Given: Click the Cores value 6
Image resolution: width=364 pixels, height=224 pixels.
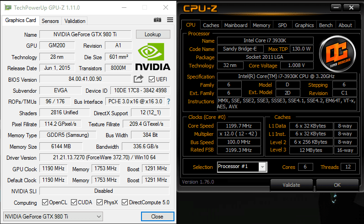Looking at the screenshot, I should point(305,167).
